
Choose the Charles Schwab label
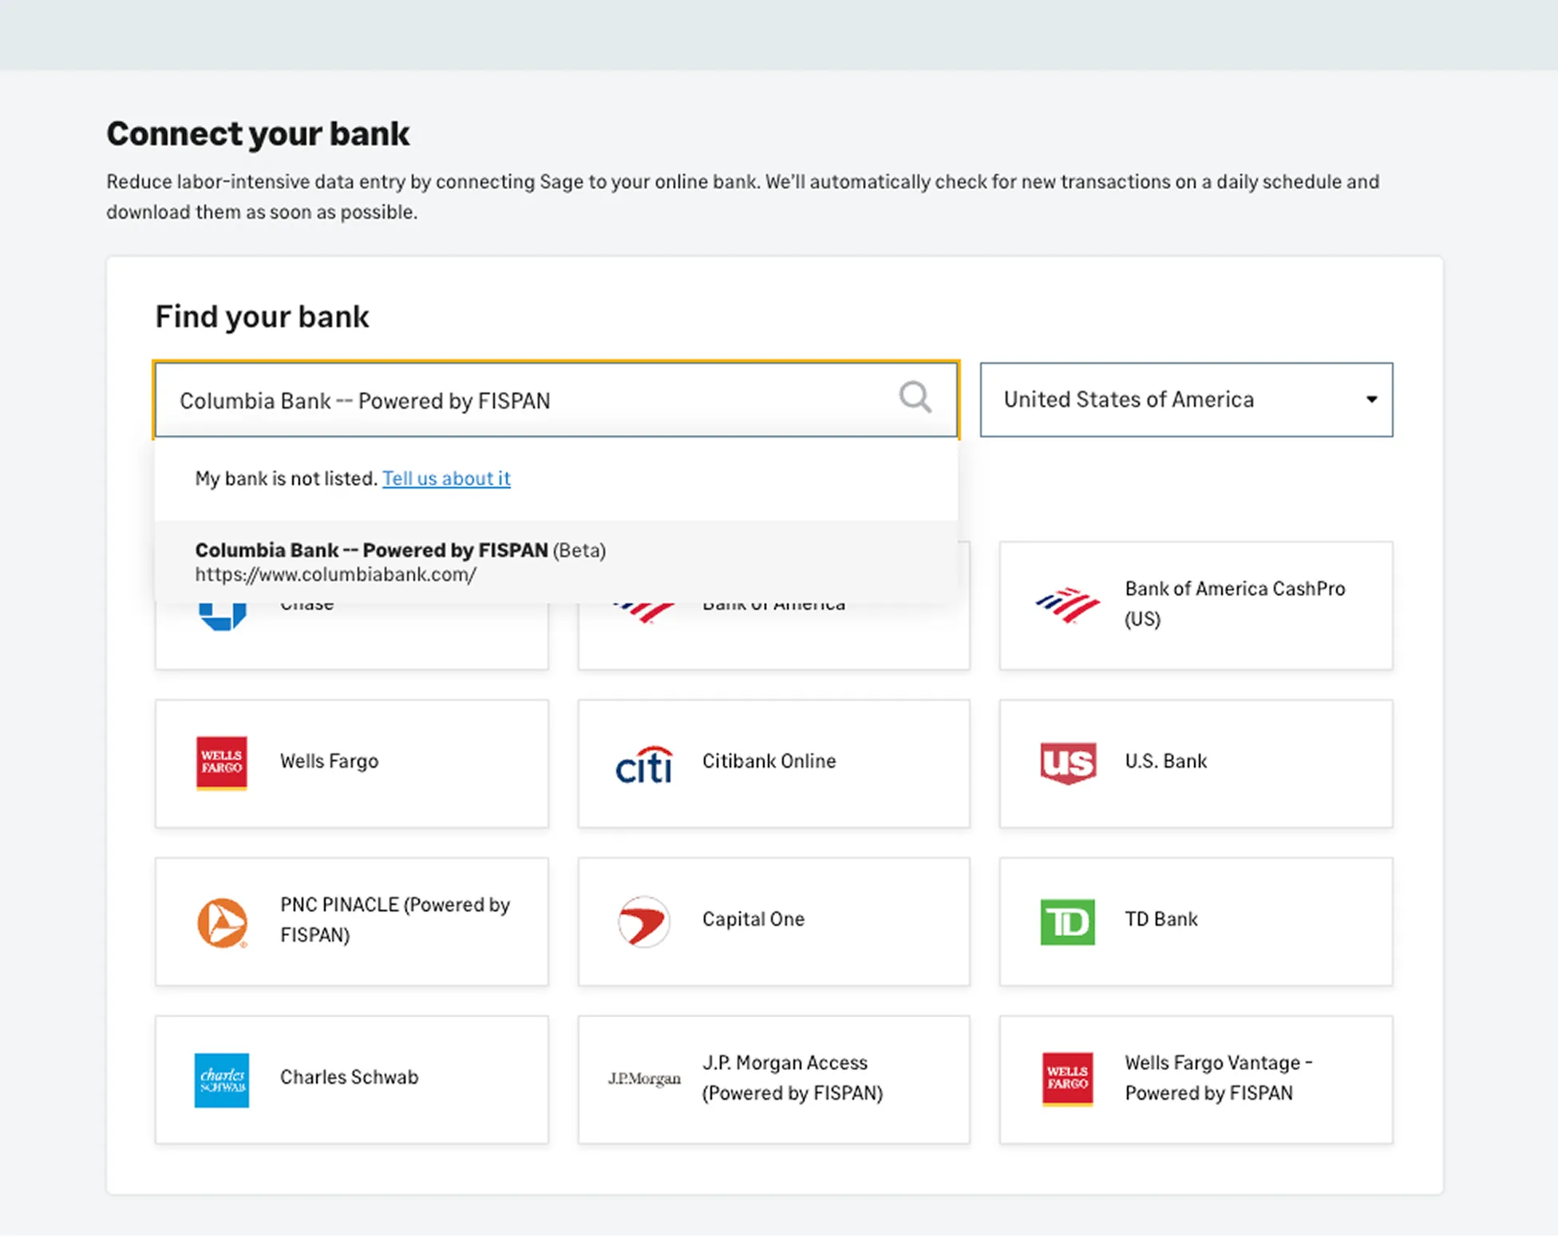(x=349, y=1077)
